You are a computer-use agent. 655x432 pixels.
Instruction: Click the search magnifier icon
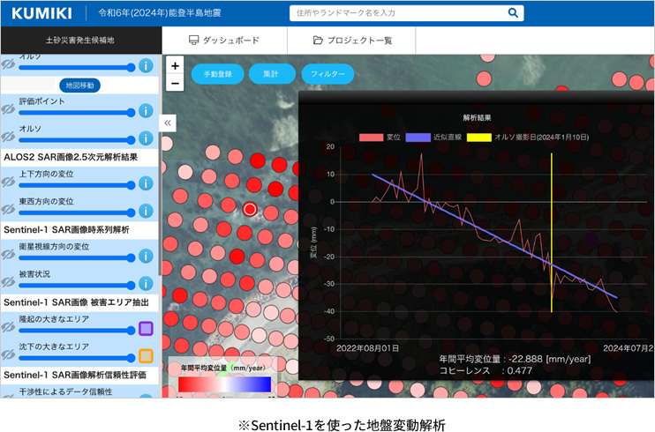click(x=513, y=13)
